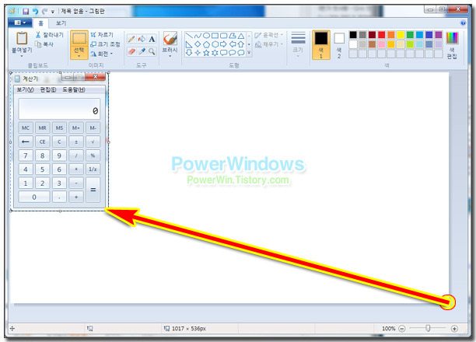The width and height of the screenshot is (476, 342).
Task: Activate 색 2 background color box
Action: 339,45
